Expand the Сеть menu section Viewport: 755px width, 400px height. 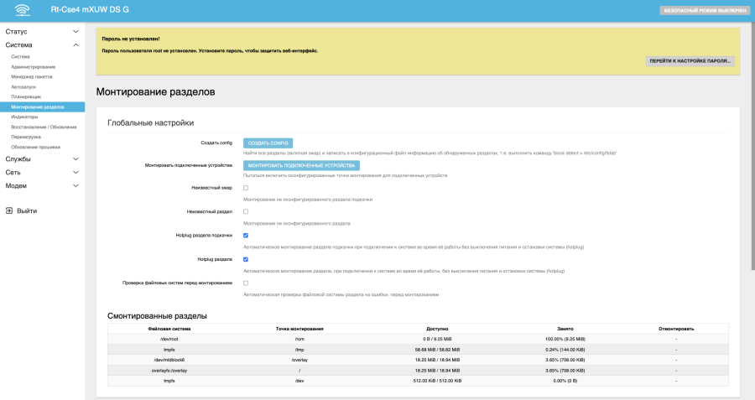pyautogui.click(x=42, y=172)
